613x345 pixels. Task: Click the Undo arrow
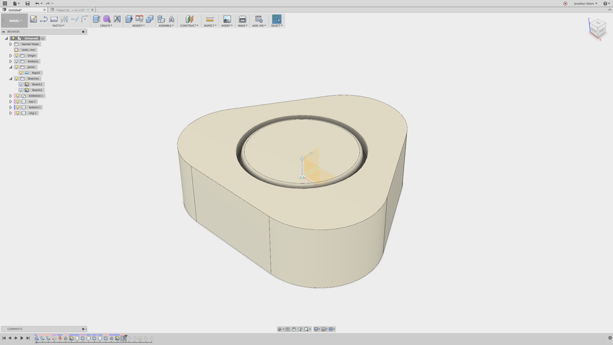37,3
